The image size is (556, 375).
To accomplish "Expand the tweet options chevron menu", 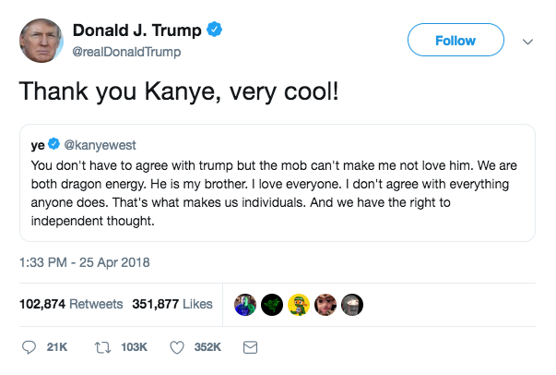I will [528, 41].
